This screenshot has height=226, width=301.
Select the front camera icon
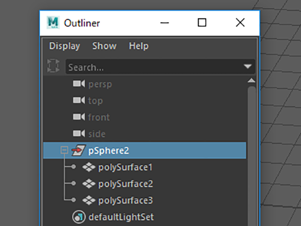coord(79,117)
